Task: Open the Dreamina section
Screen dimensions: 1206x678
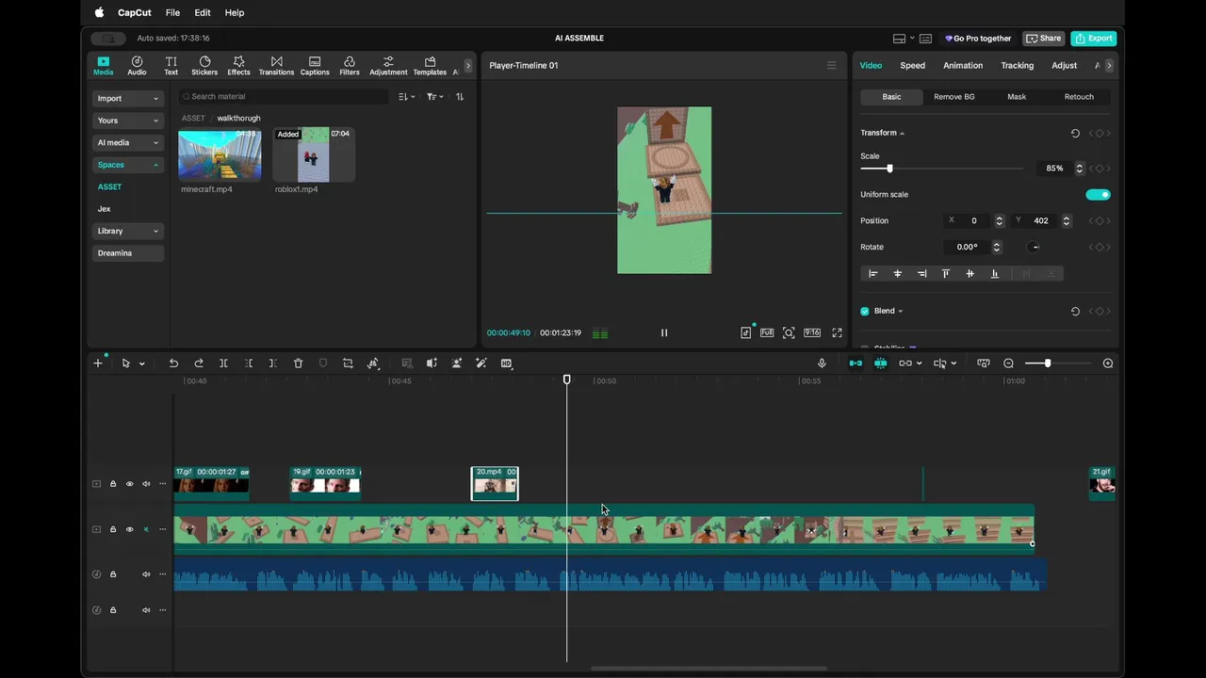Action: [128, 253]
